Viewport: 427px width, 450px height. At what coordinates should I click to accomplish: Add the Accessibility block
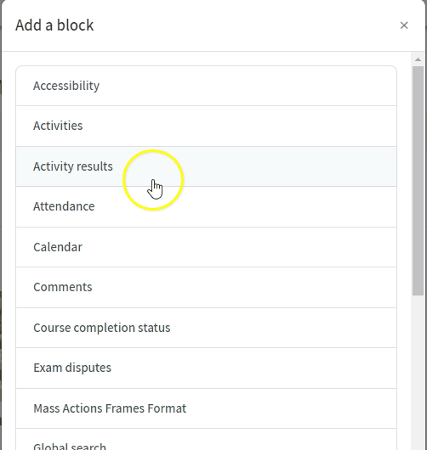coord(206,86)
